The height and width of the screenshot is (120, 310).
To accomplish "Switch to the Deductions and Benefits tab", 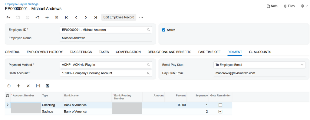I will coord(170,52).
